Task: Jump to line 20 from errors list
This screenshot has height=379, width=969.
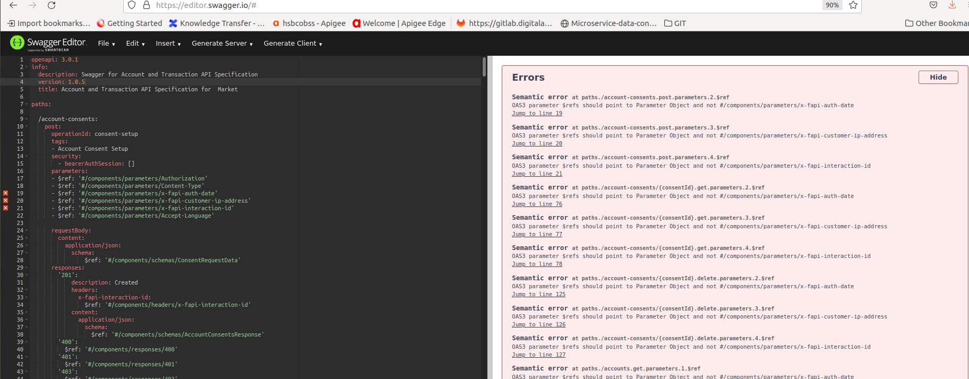Action: tap(537, 144)
